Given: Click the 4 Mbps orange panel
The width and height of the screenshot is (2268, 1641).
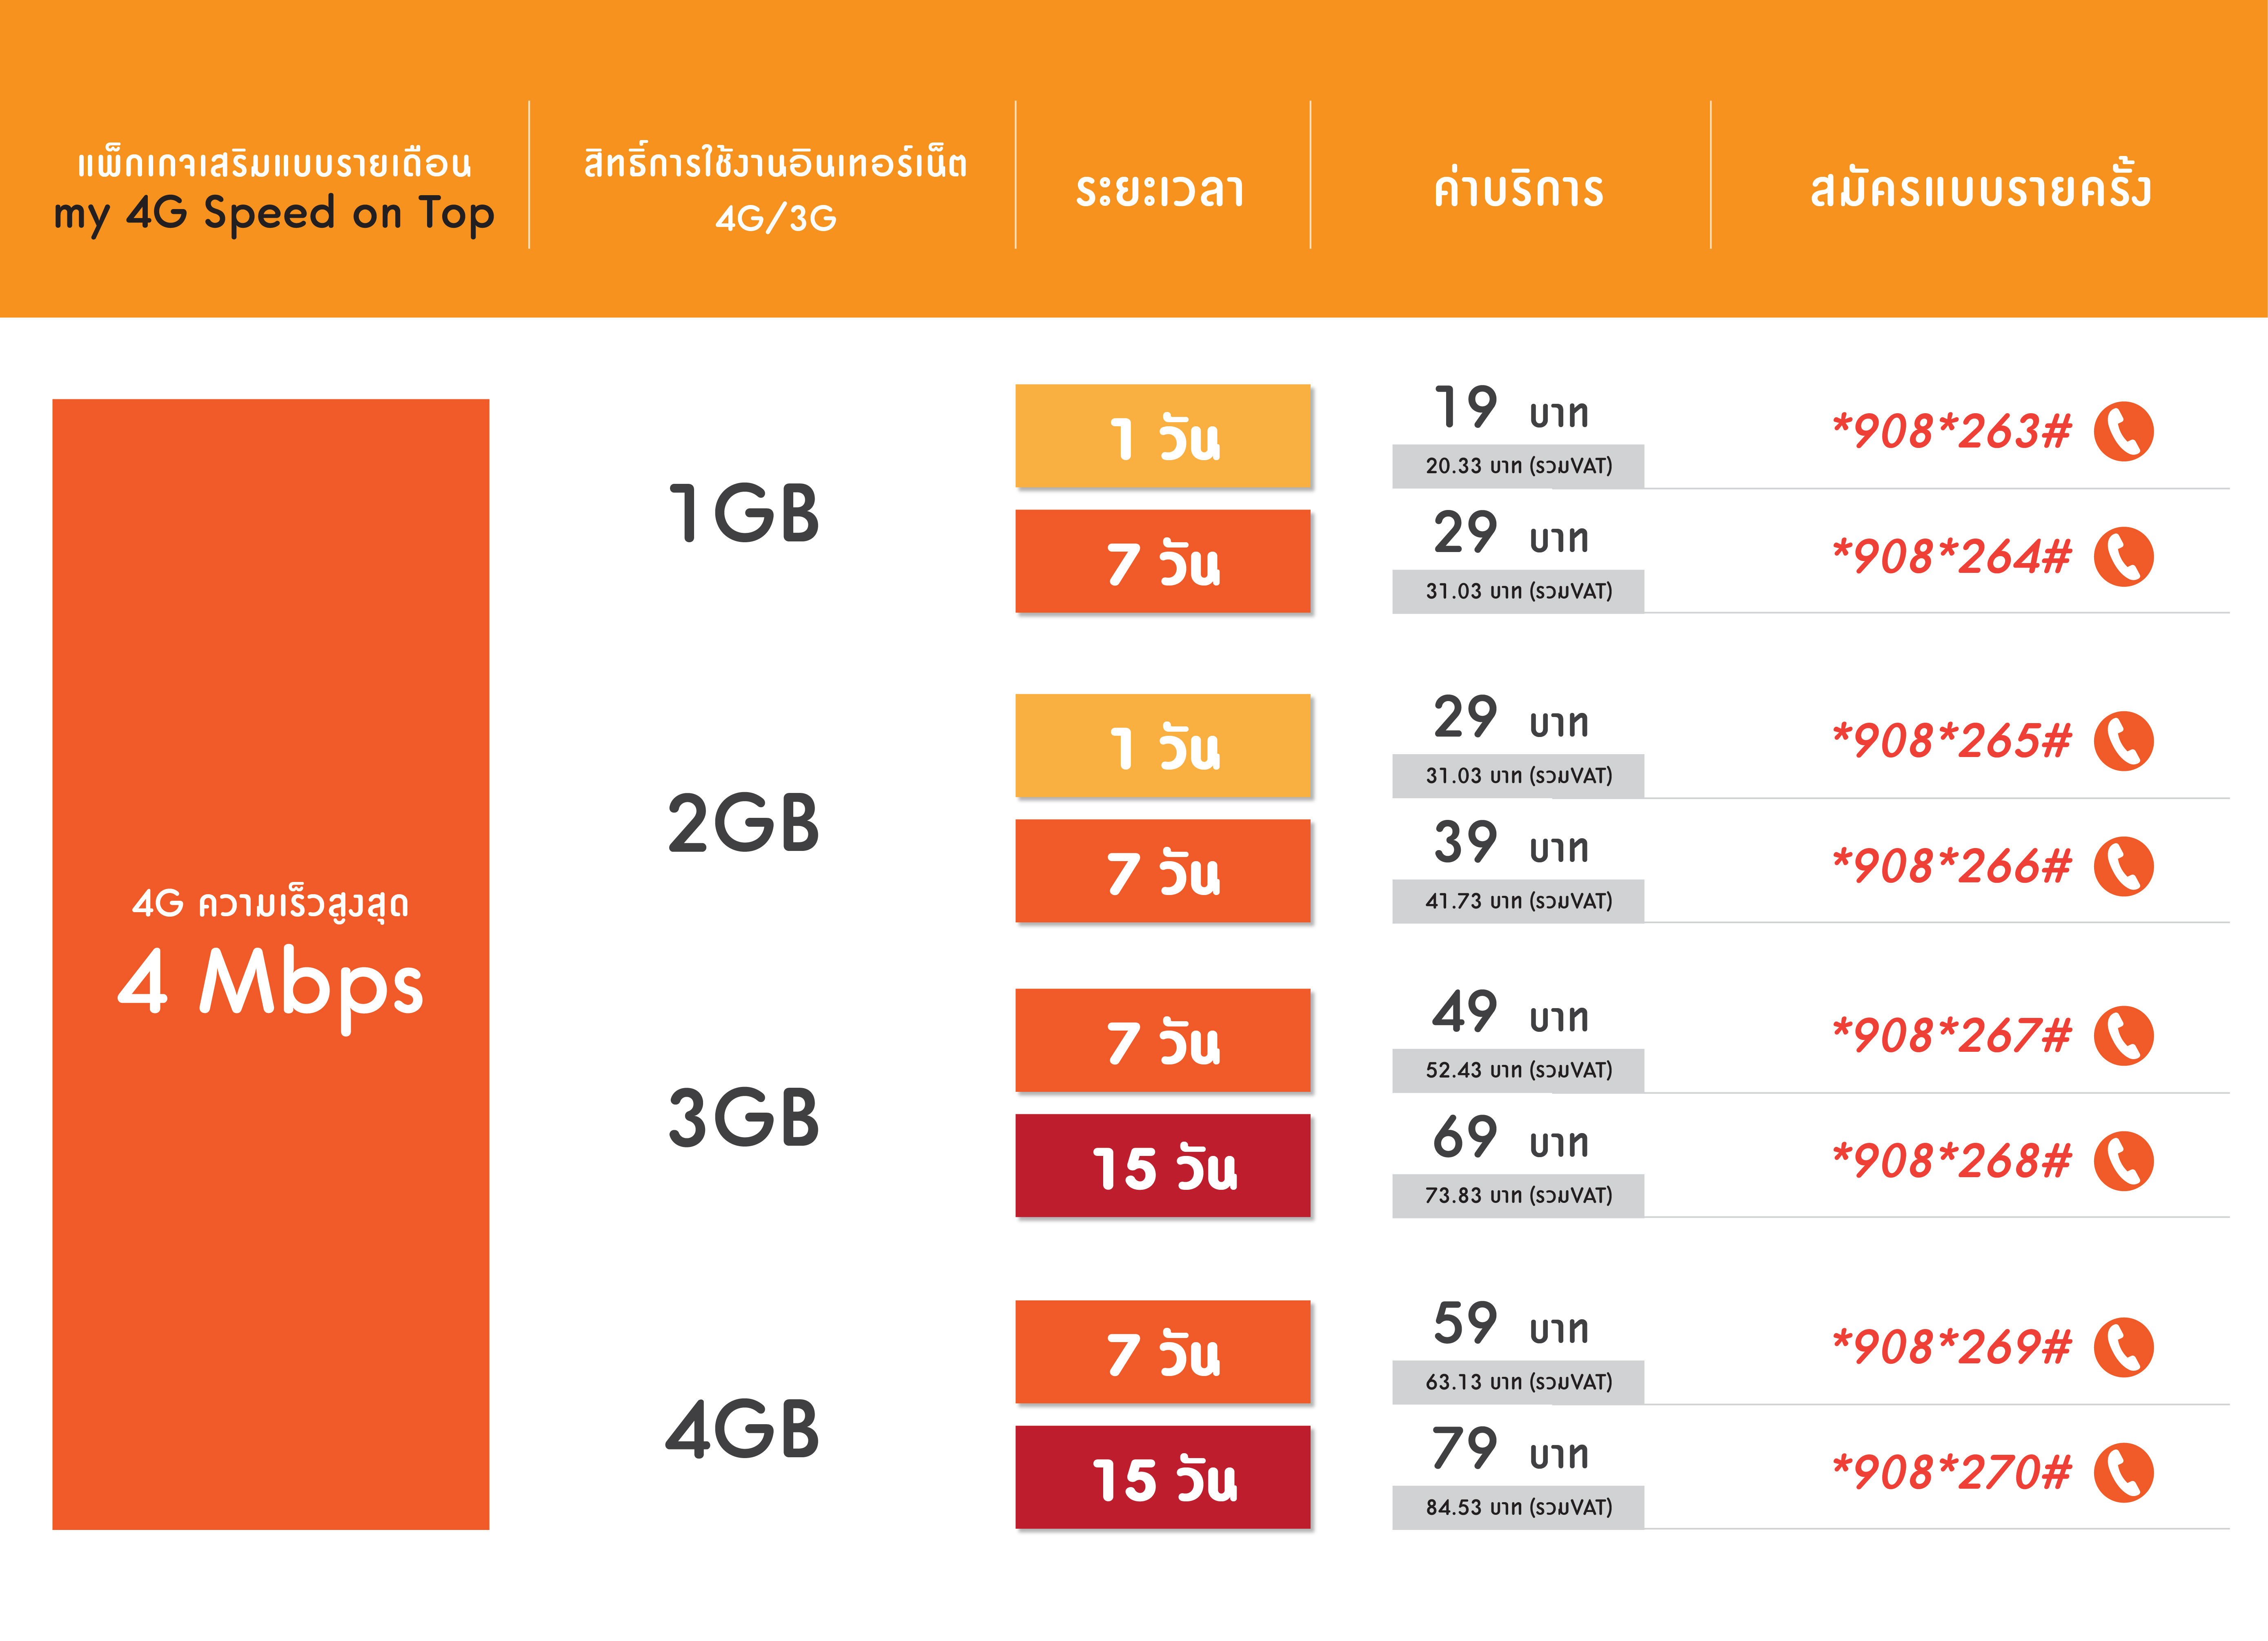Looking at the screenshot, I should tap(271, 964).
